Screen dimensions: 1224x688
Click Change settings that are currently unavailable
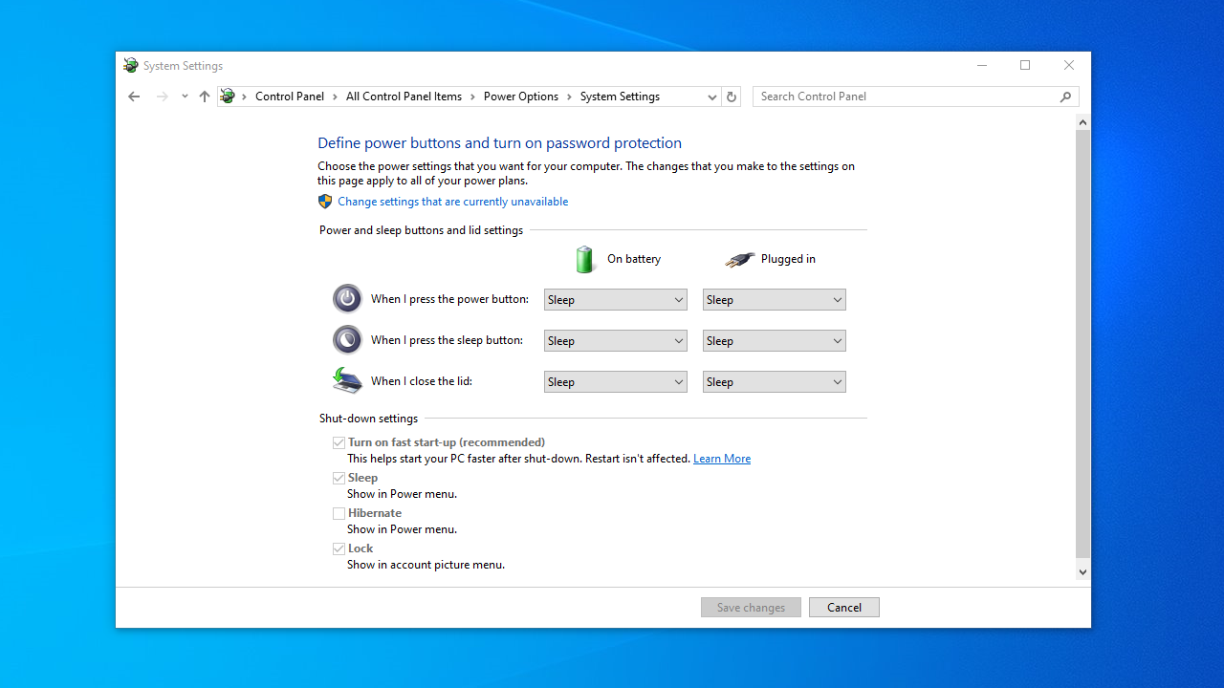452,202
